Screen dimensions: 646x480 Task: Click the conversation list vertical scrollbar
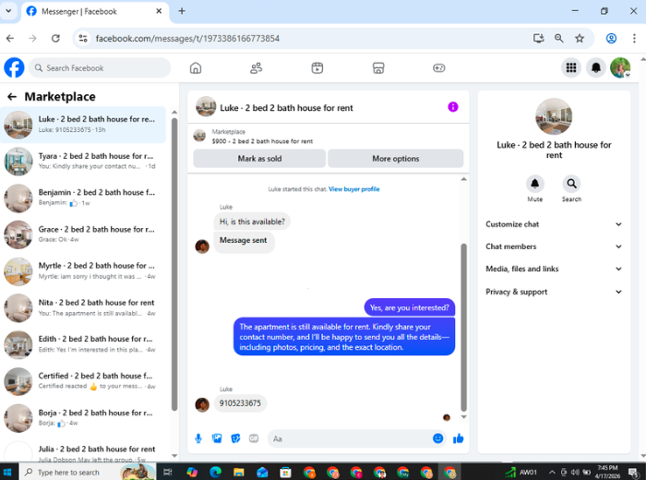[174, 264]
